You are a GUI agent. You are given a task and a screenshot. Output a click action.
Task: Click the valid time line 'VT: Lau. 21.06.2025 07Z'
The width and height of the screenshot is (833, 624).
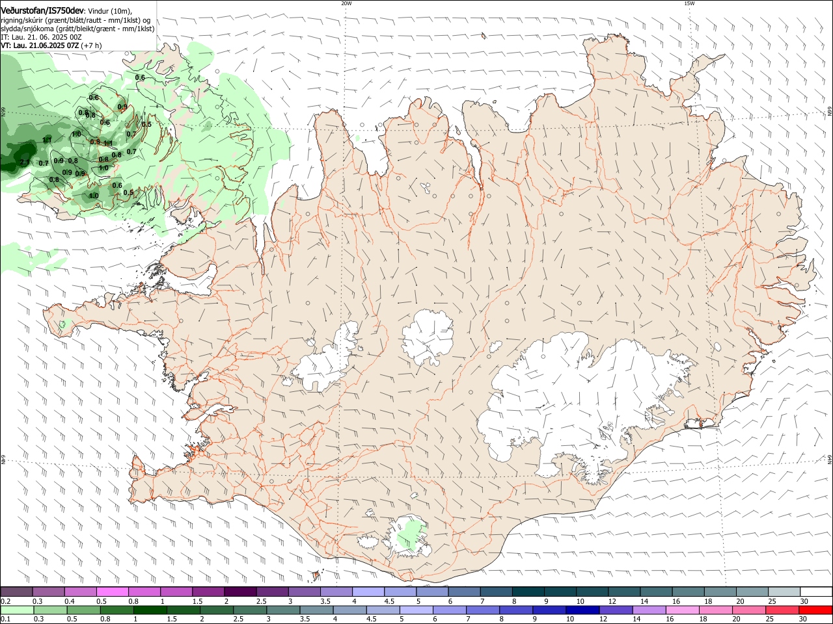click(40, 45)
